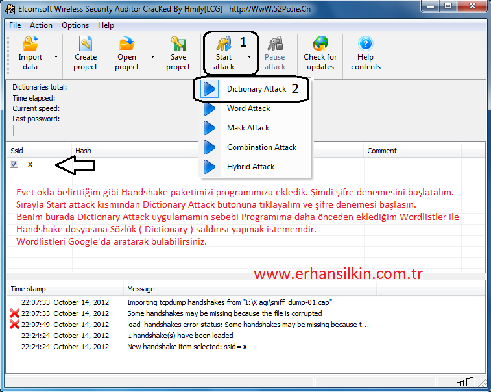Click the 22:24:24 timestamp of loaded handshake row
This screenshot has height=392, width=491.
pos(65,336)
